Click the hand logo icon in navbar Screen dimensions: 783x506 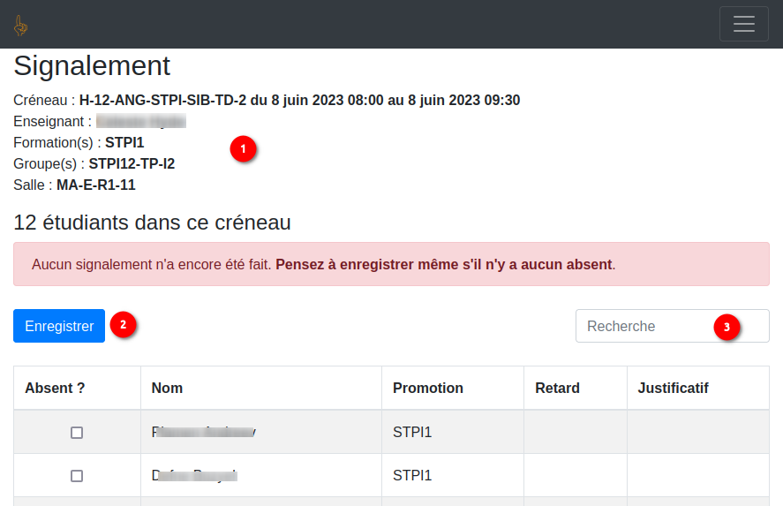(20, 26)
